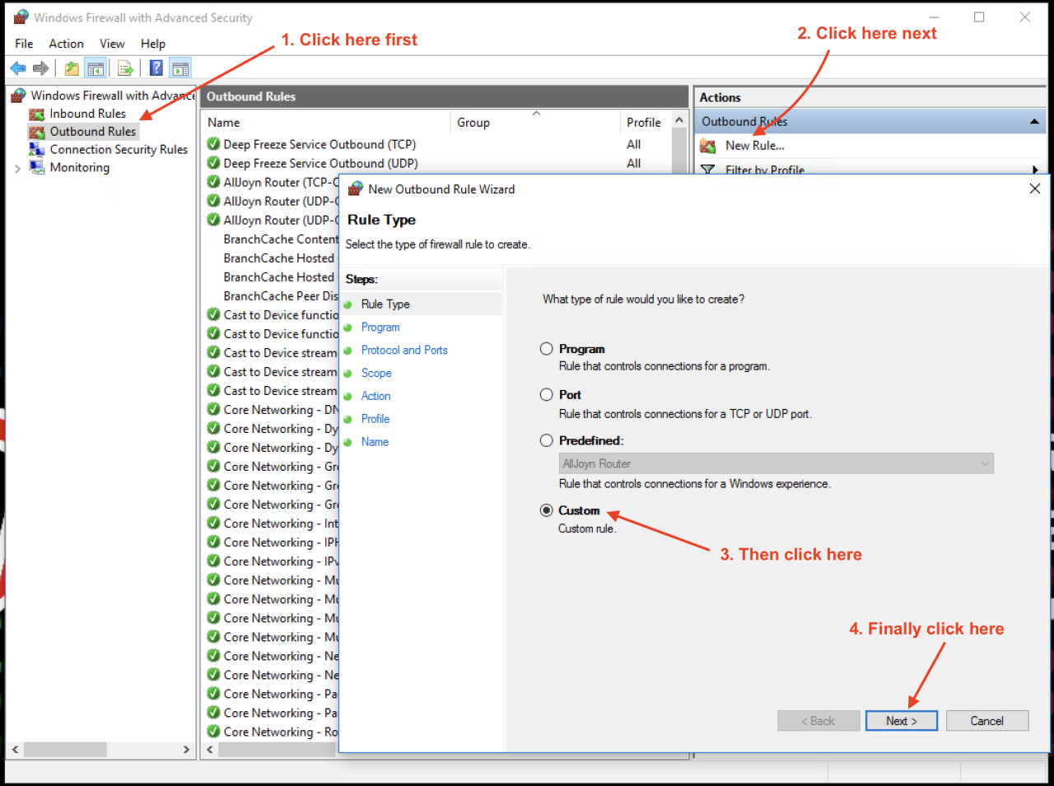The image size is (1054, 786).
Task: Toggle Show/Hide Console Tree toolbar icon
Action: (96, 68)
